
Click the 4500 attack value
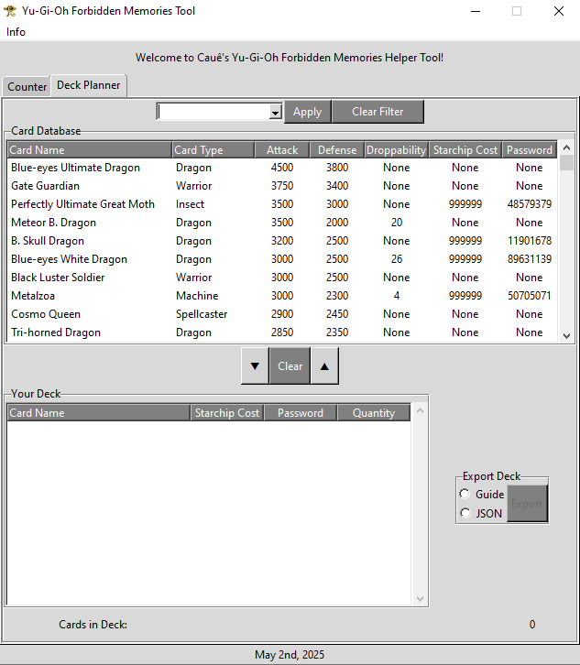pyautogui.click(x=282, y=168)
